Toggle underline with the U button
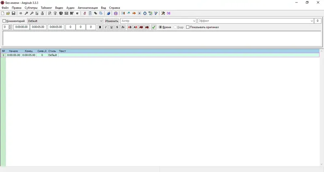Screen dimensions: 324x172 pos(111,27)
